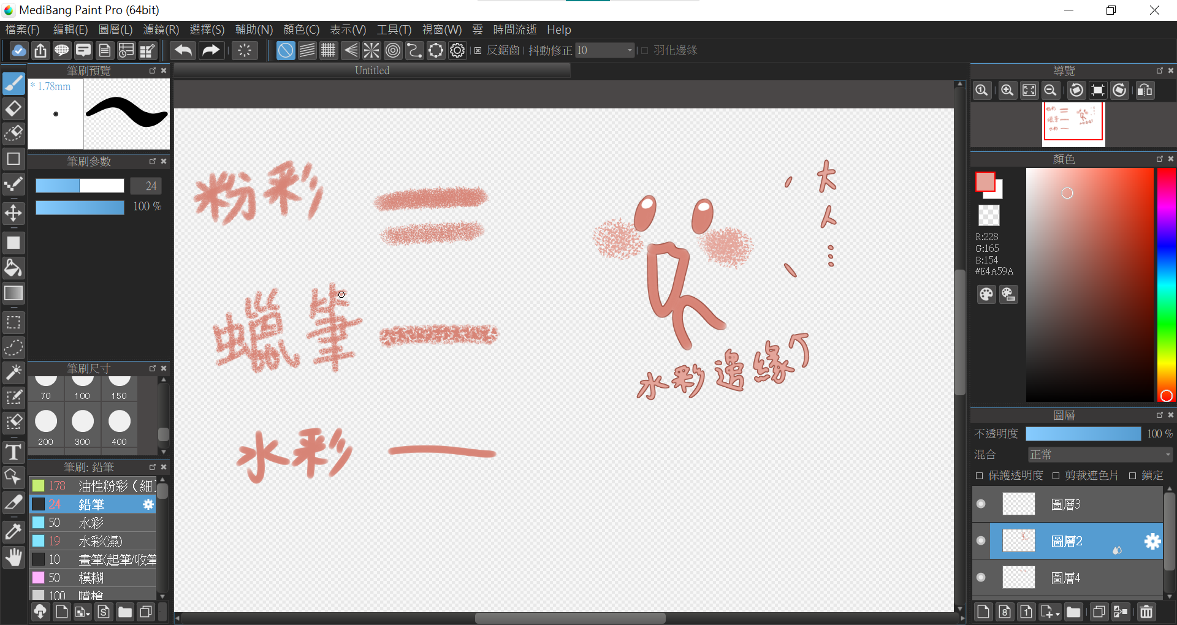Select the Gradient tool

pyautogui.click(x=13, y=293)
